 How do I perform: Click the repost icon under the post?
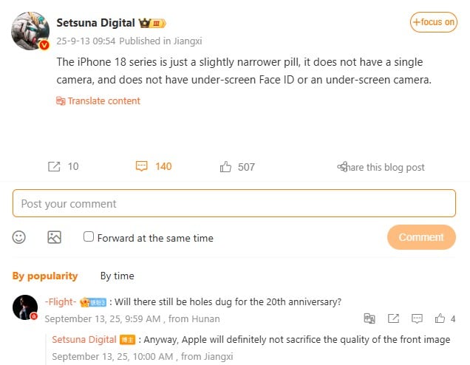click(x=54, y=167)
